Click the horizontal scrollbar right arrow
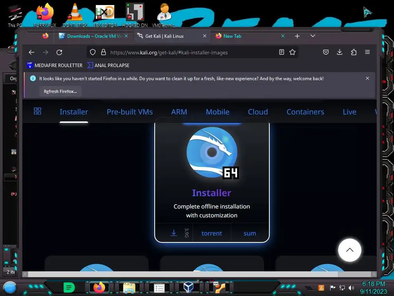This screenshot has height=296, width=394. click(374, 274)
